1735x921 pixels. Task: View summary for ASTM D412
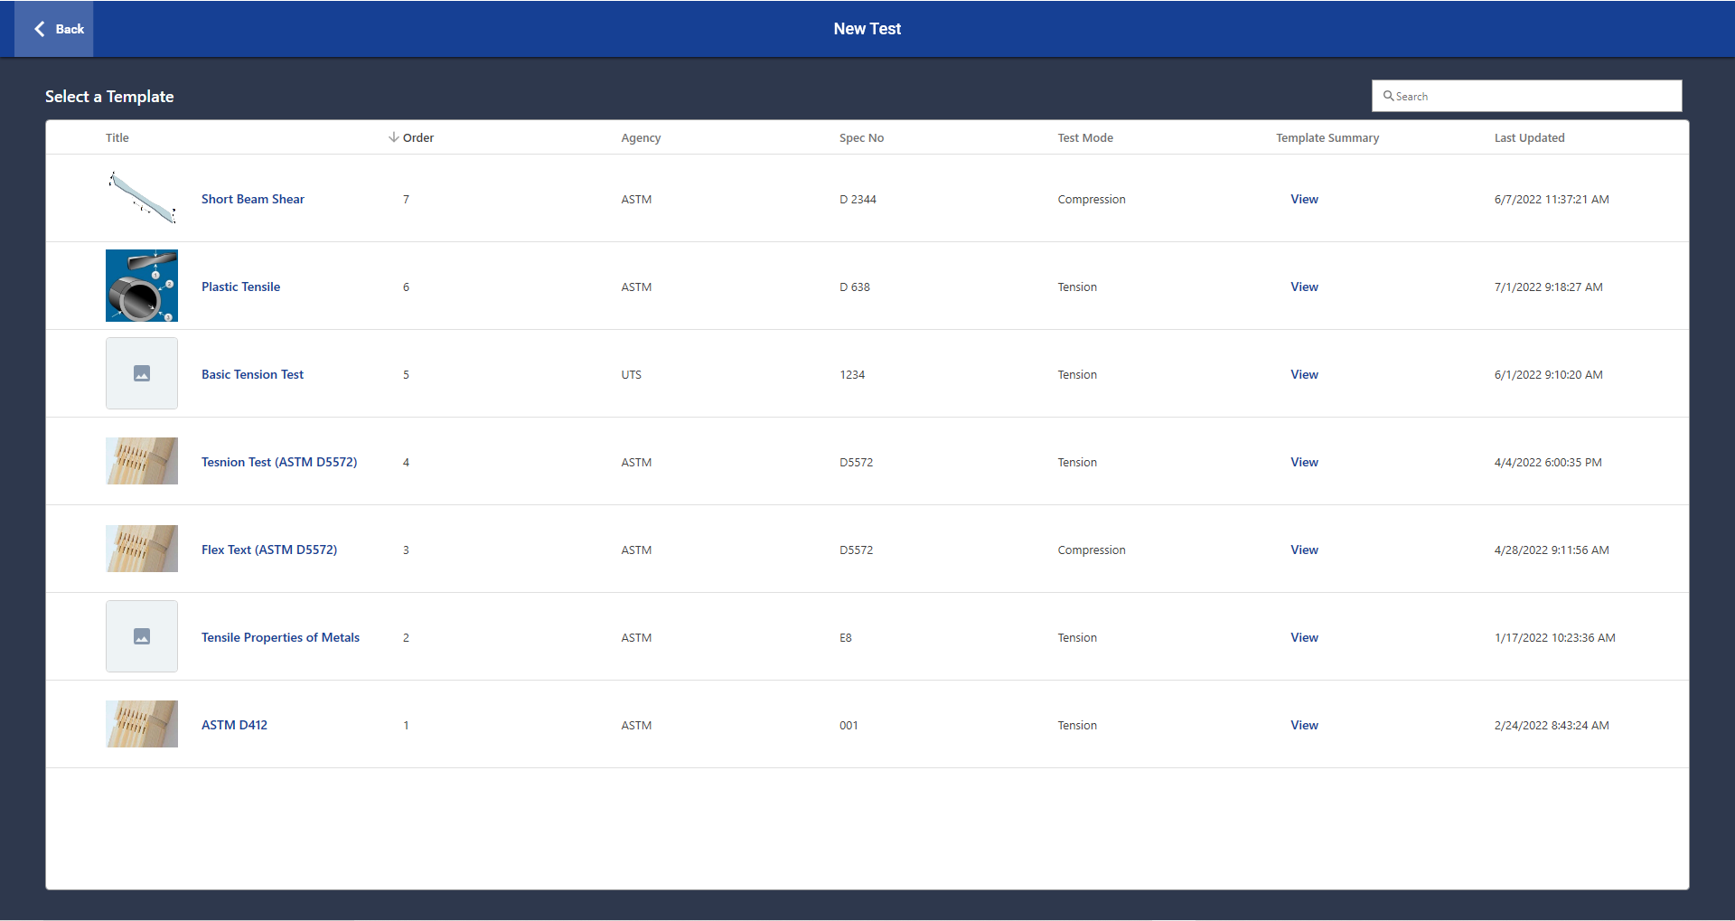1304,725
